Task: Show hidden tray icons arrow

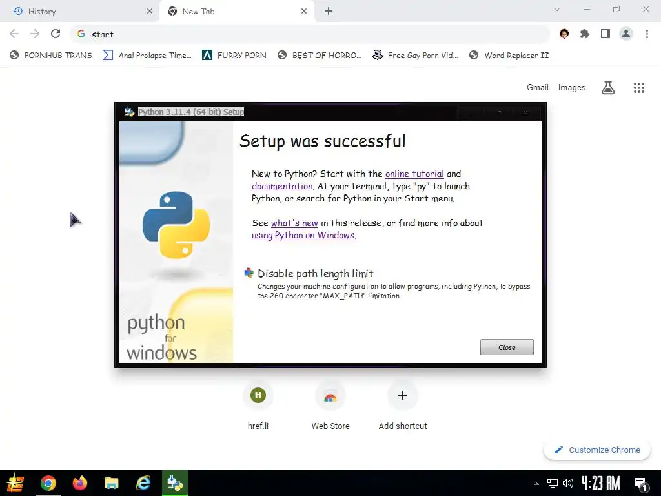Action: 536,483
